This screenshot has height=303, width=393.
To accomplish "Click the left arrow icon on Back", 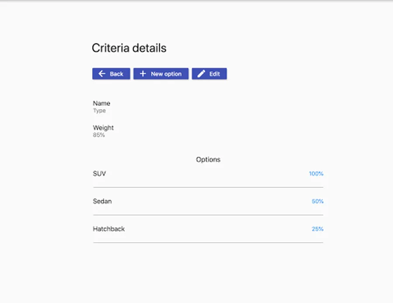I will point(102,74).
